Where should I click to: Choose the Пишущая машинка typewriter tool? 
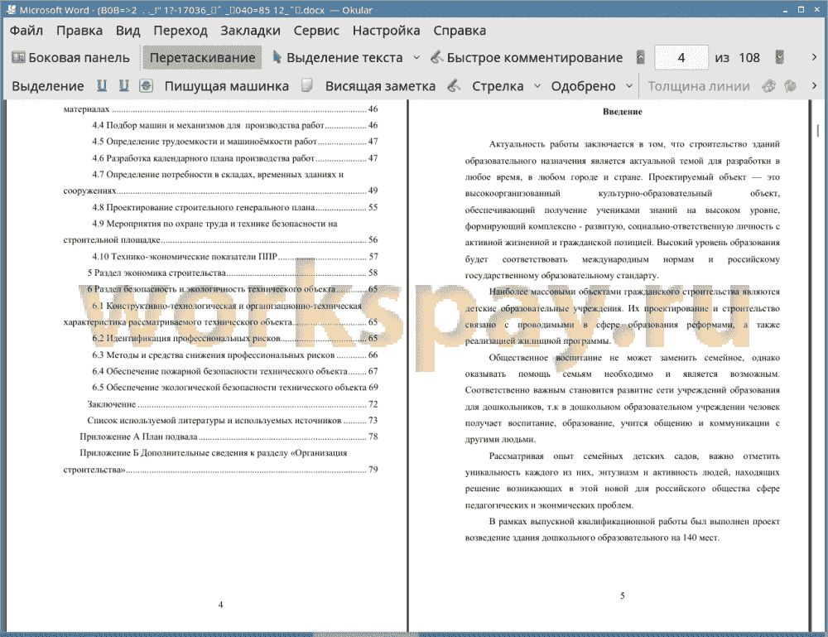point(227,86)
